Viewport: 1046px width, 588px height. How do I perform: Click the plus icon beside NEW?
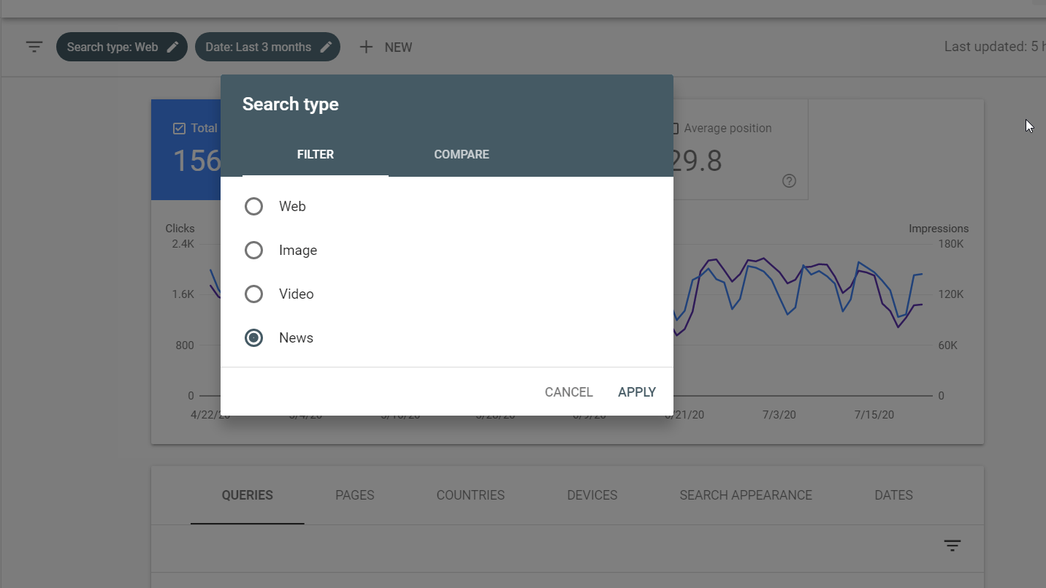click(365, 47)
